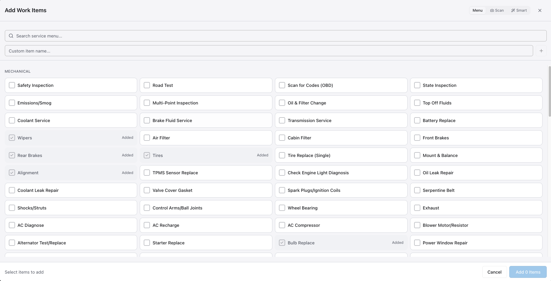
Task: Tick the Oil & Filter Change checkbox
Action: (x=282, y=103)
